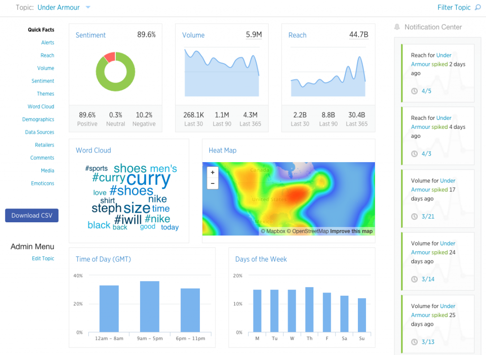Click the Heat Map card title
The width and height of the screenshot is (486, 355).
click(223, 150)
